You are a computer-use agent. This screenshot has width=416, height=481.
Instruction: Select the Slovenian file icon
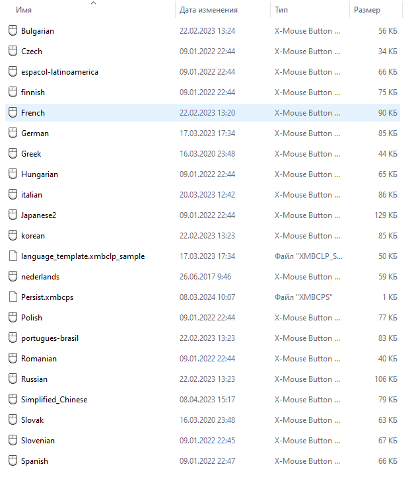click(x=13, y=441)
